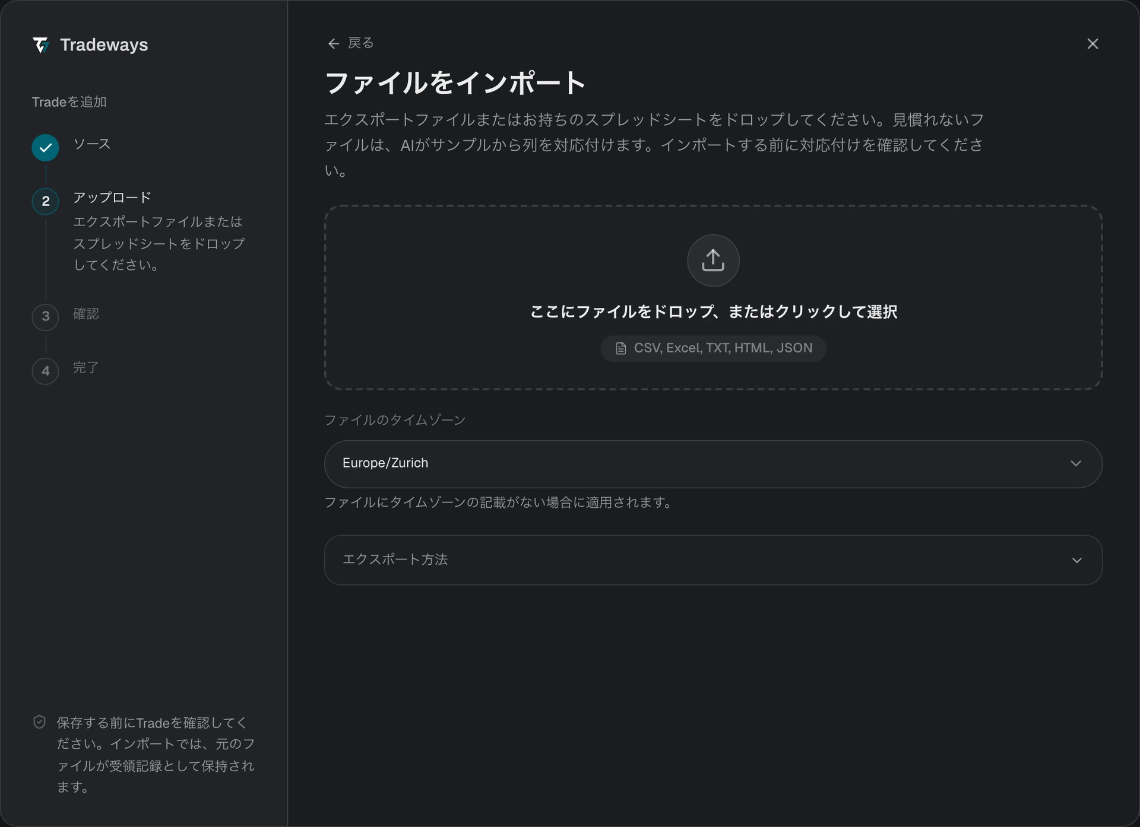The height and width of the screenshot is (827, 1140).
Task: Click the Tradeways logo icon
Action: click(41, 45)
